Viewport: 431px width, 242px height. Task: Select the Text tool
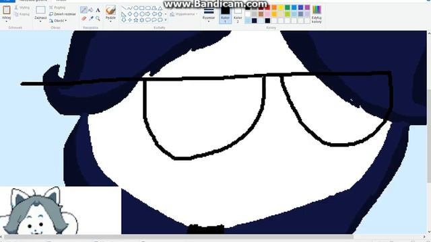98,11
